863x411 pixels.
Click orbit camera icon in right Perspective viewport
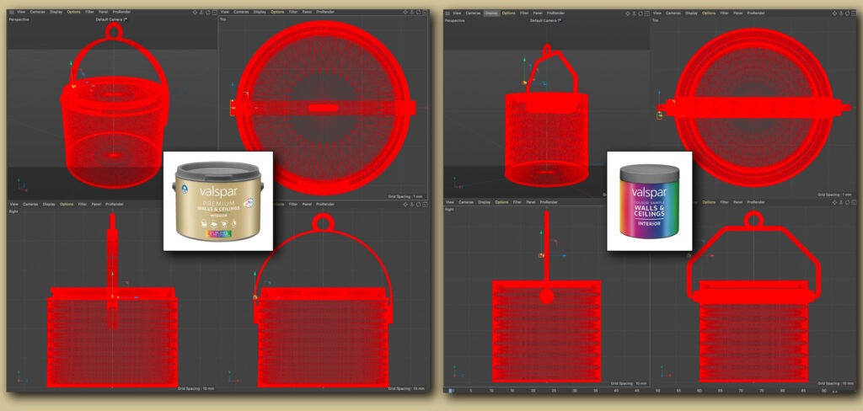[x=641, y=13]
